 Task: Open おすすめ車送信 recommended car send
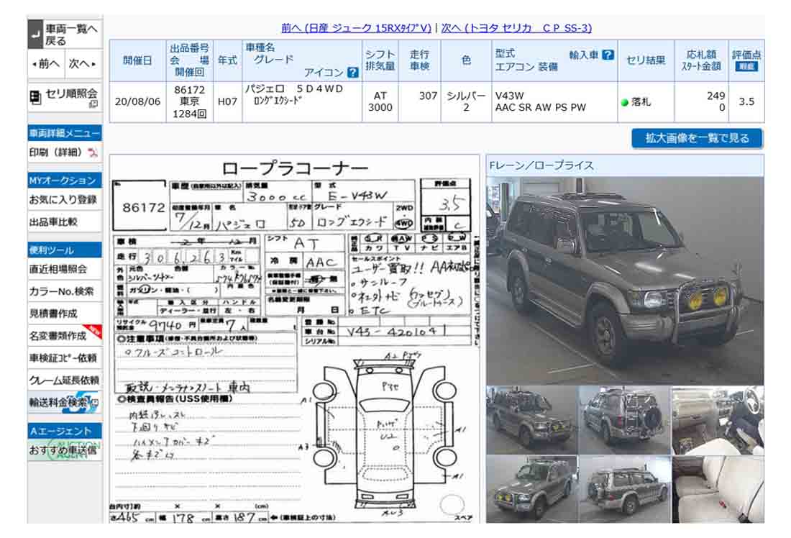tap(65, 450)
